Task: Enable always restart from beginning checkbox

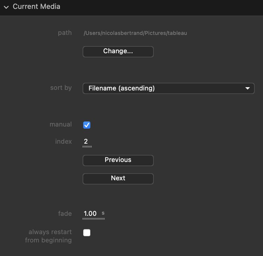Action: point(87,233)
